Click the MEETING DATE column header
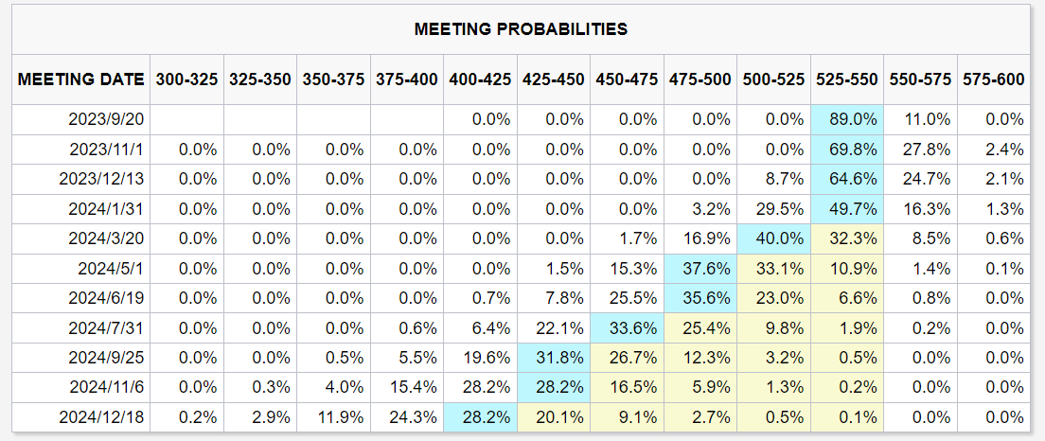This screenshot has width=1045, height=441. 81,79
